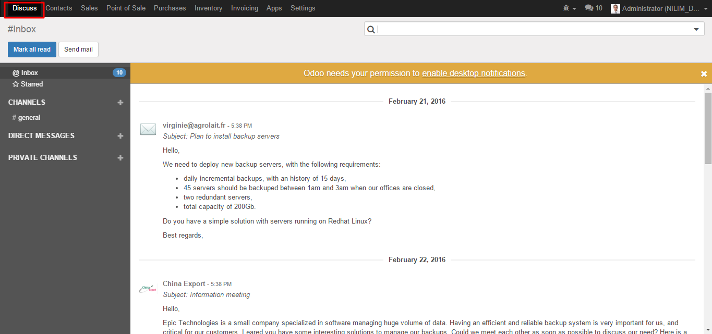
Task: Follow the enable desktop notifications link
Action: pos(473,73)
